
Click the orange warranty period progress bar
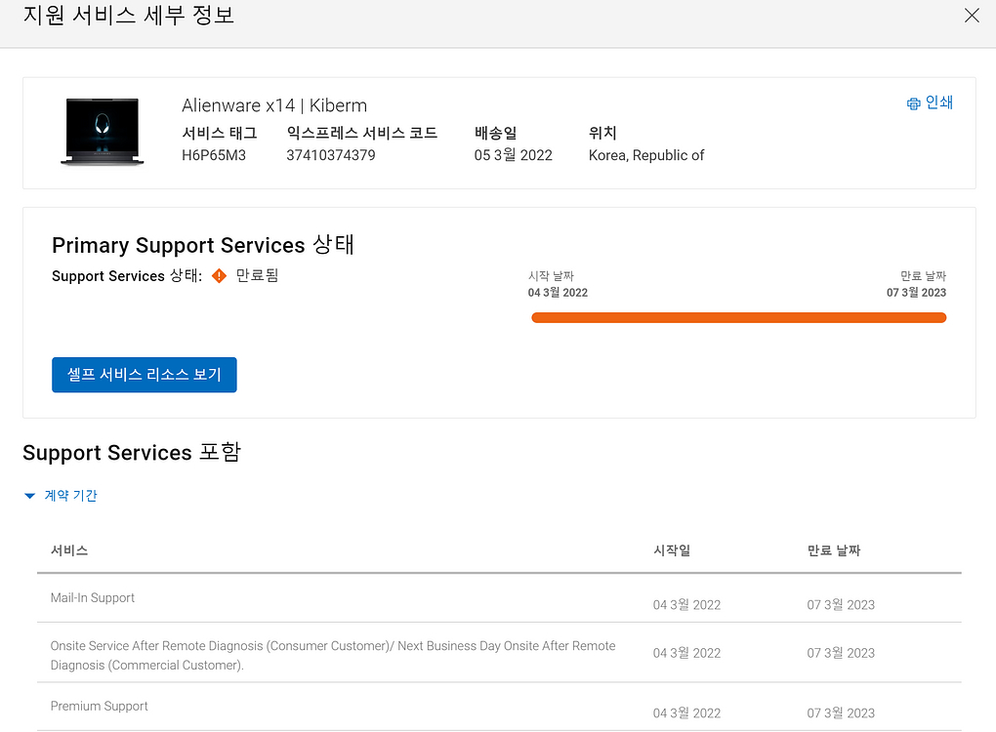click(x=738, y=317)
